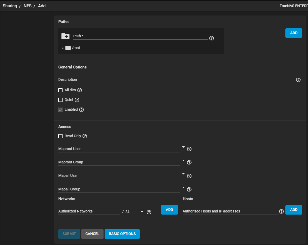Viewport: 308px width, 245px height.
Task: Open help tooltip for Read Only
Action: [85, 136]
